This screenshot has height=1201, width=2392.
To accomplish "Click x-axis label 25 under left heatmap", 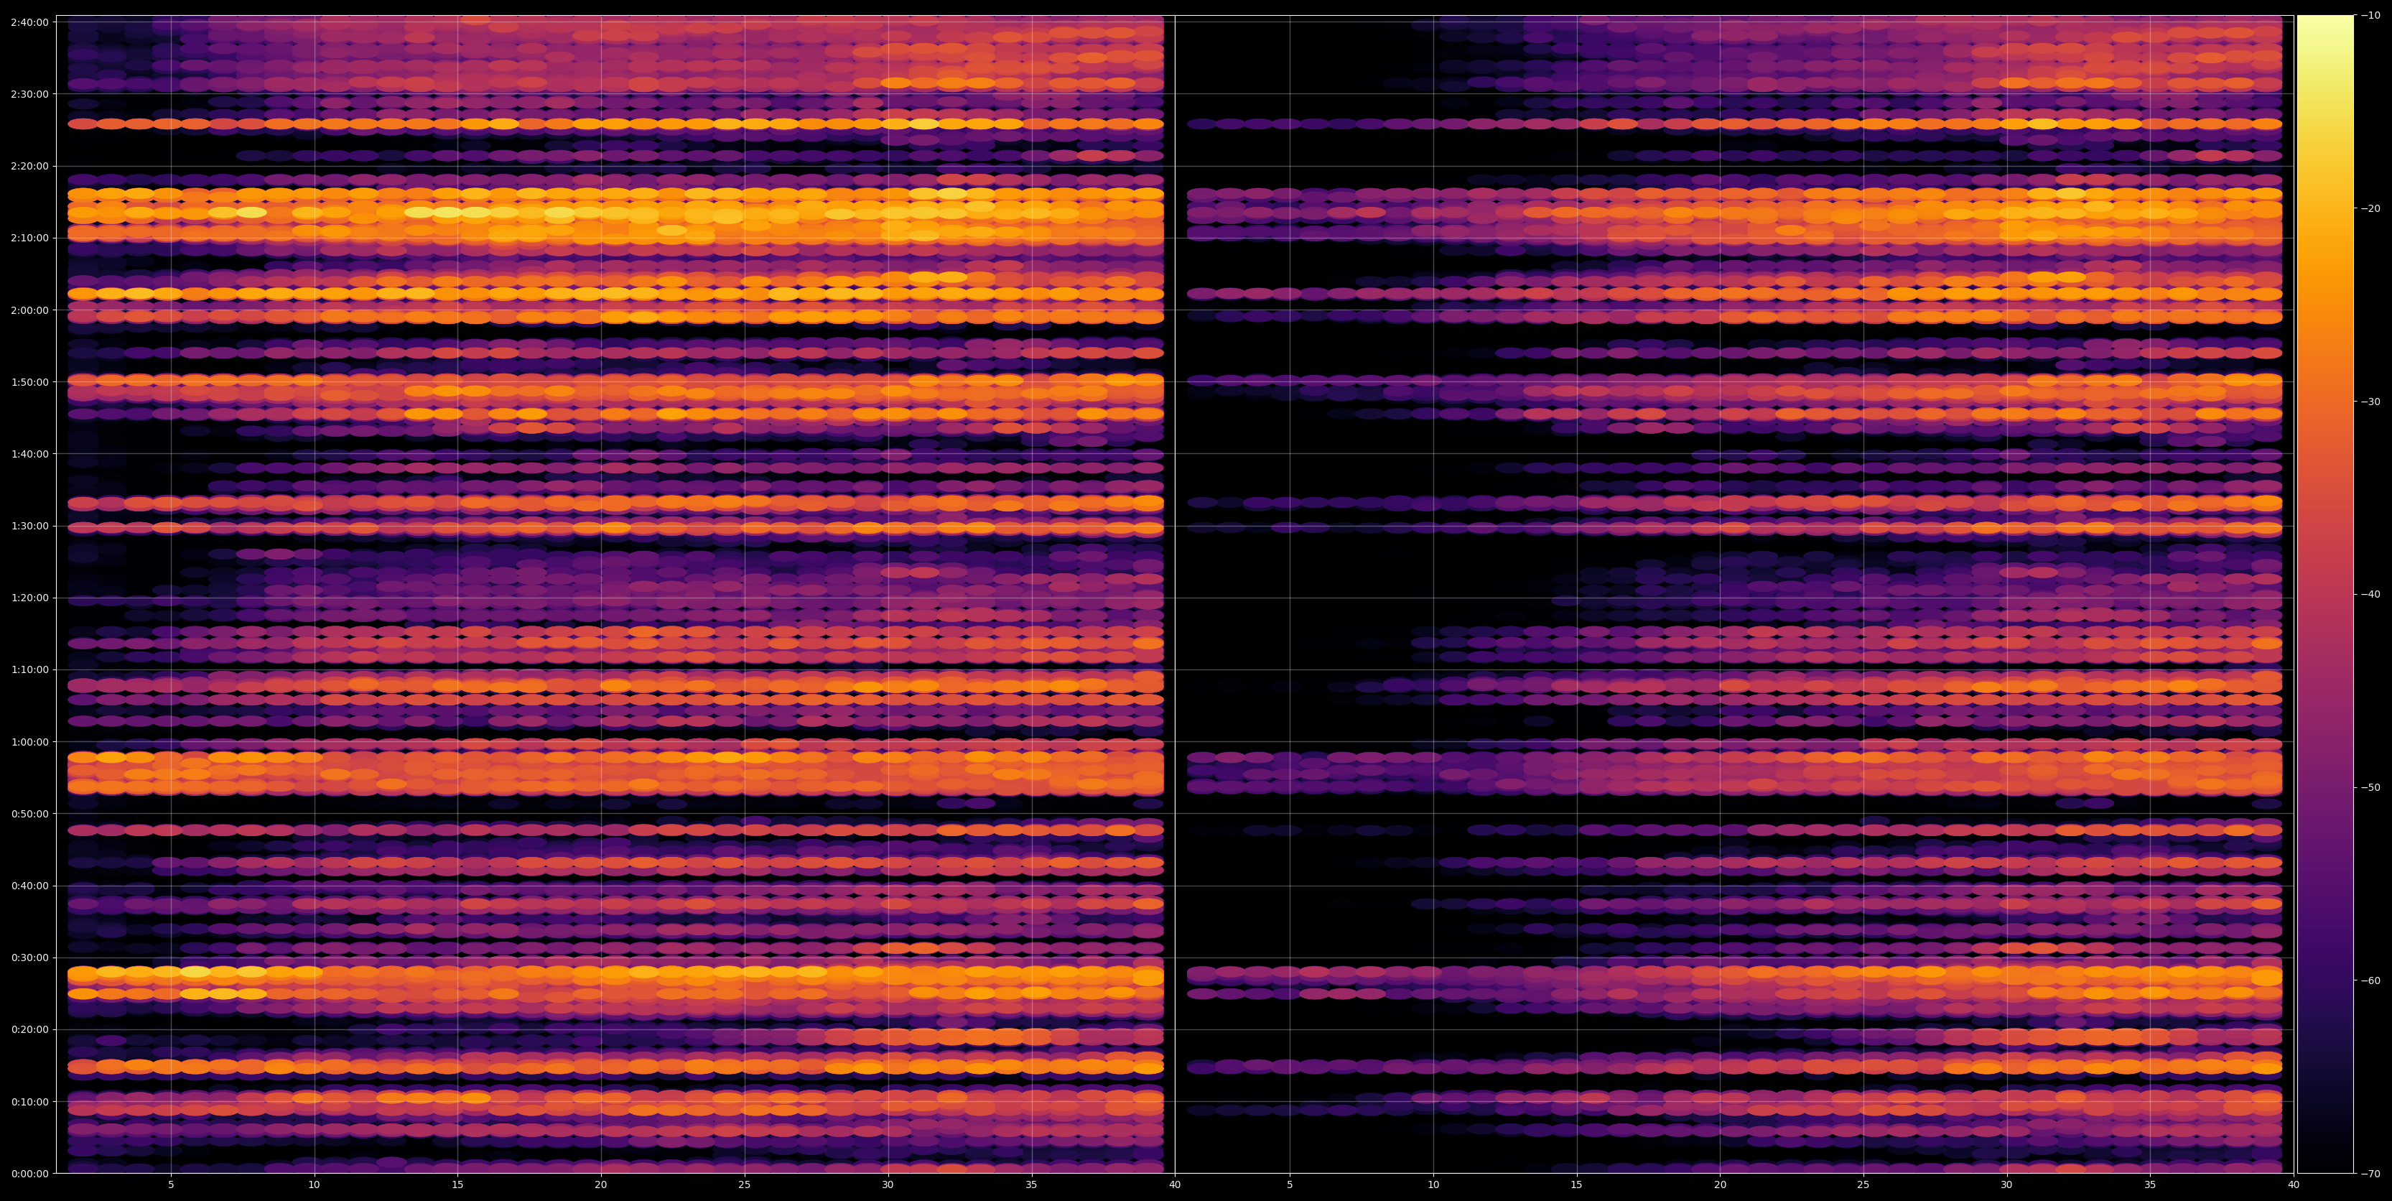I will point(745,1185).
